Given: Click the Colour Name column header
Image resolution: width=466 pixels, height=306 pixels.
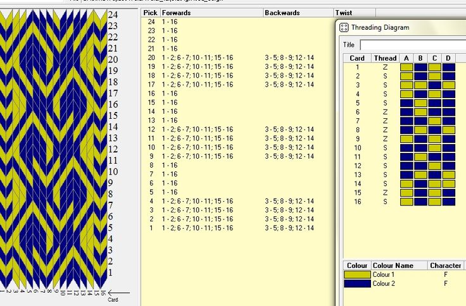Looking at the screenshot, I should click(399, 266).
